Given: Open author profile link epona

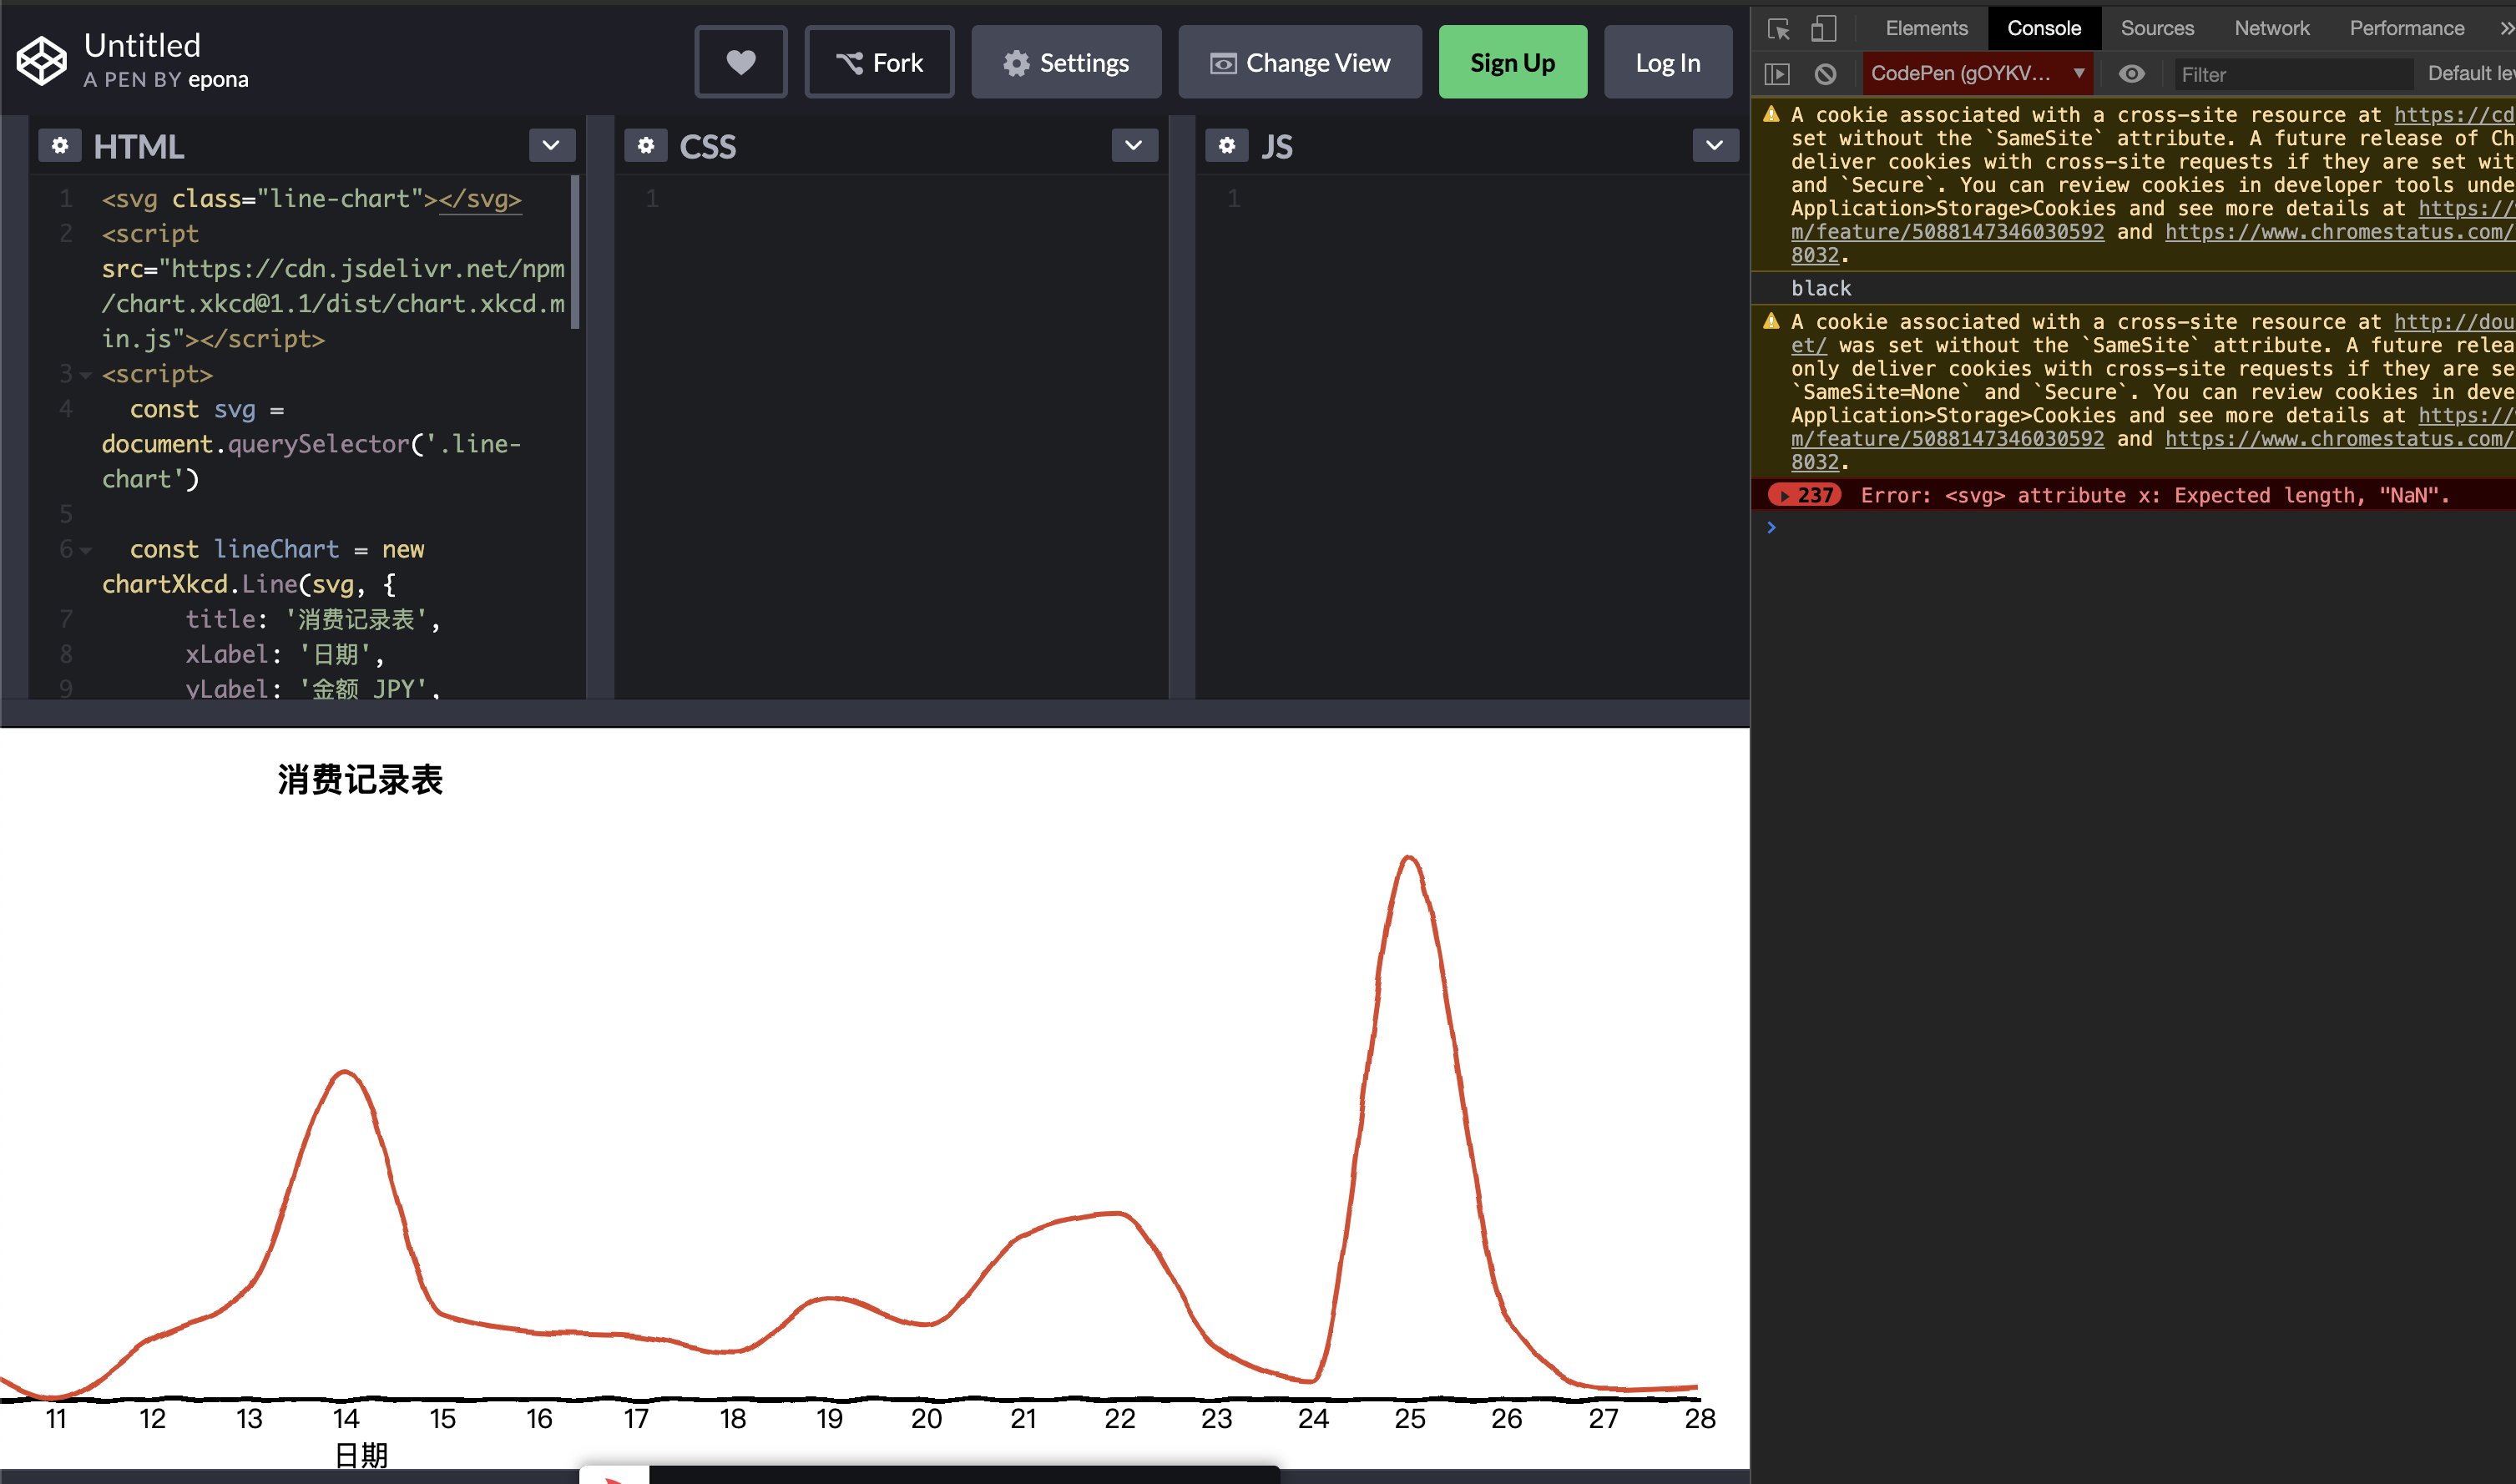Looking at the screenshot, I should (218, 80).
